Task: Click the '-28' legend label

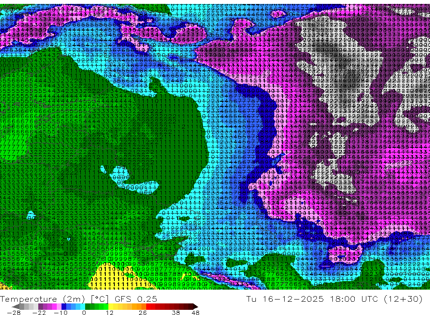Action: tap(14, 312)
